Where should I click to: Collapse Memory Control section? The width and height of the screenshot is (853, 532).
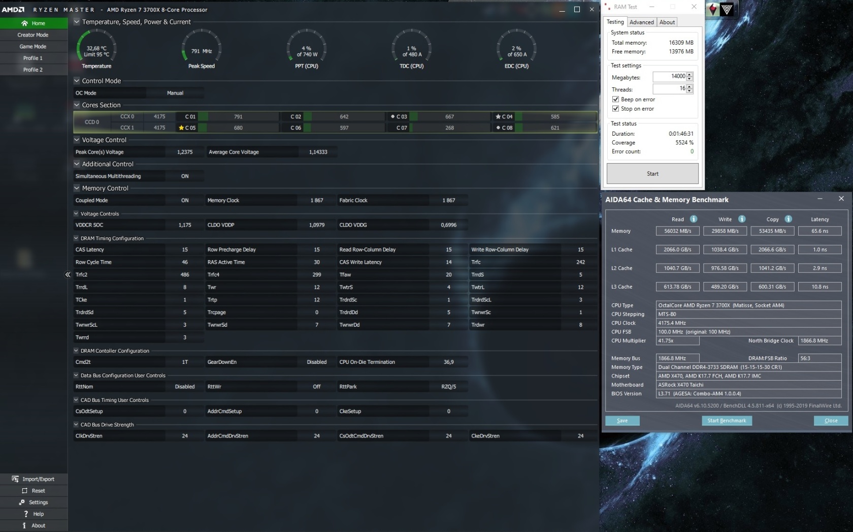coord(77,188)
